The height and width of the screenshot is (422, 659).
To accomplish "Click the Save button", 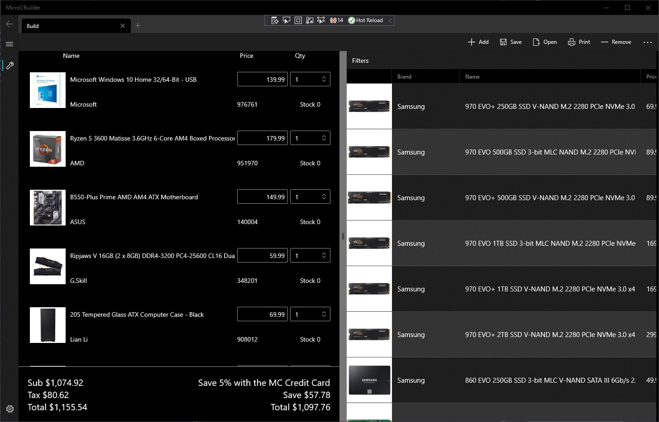I will coord(511,42).
